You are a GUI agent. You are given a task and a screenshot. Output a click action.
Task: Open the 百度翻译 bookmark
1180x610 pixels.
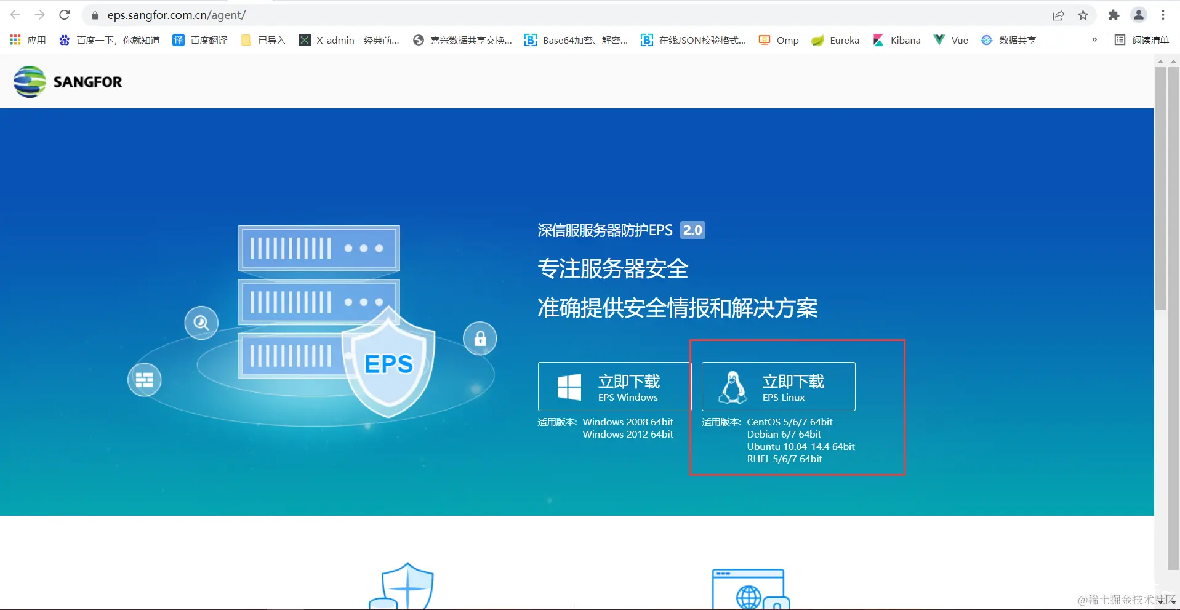point(200,40)
